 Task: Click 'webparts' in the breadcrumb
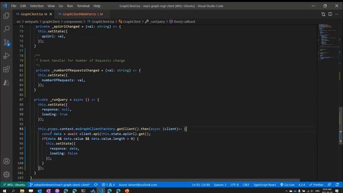[32, 21]
